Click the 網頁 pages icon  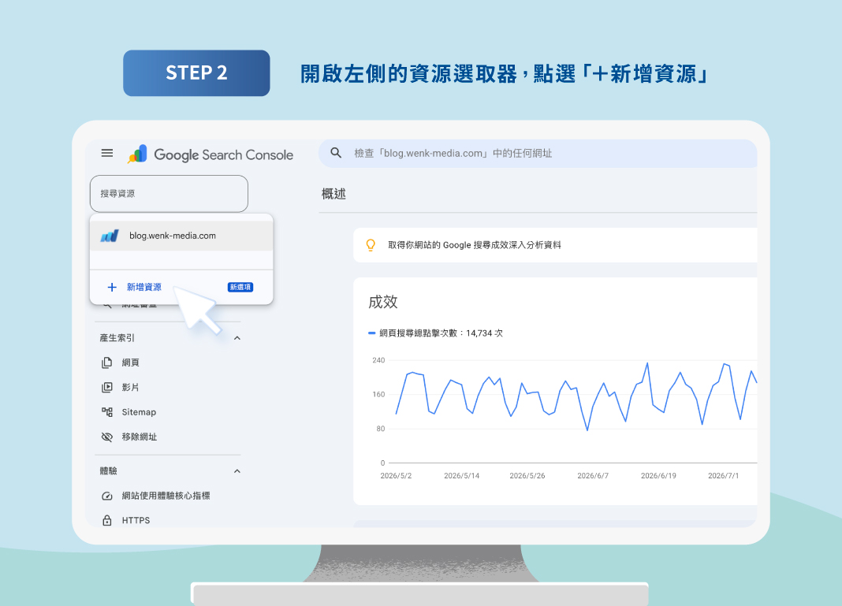(107, 362)
